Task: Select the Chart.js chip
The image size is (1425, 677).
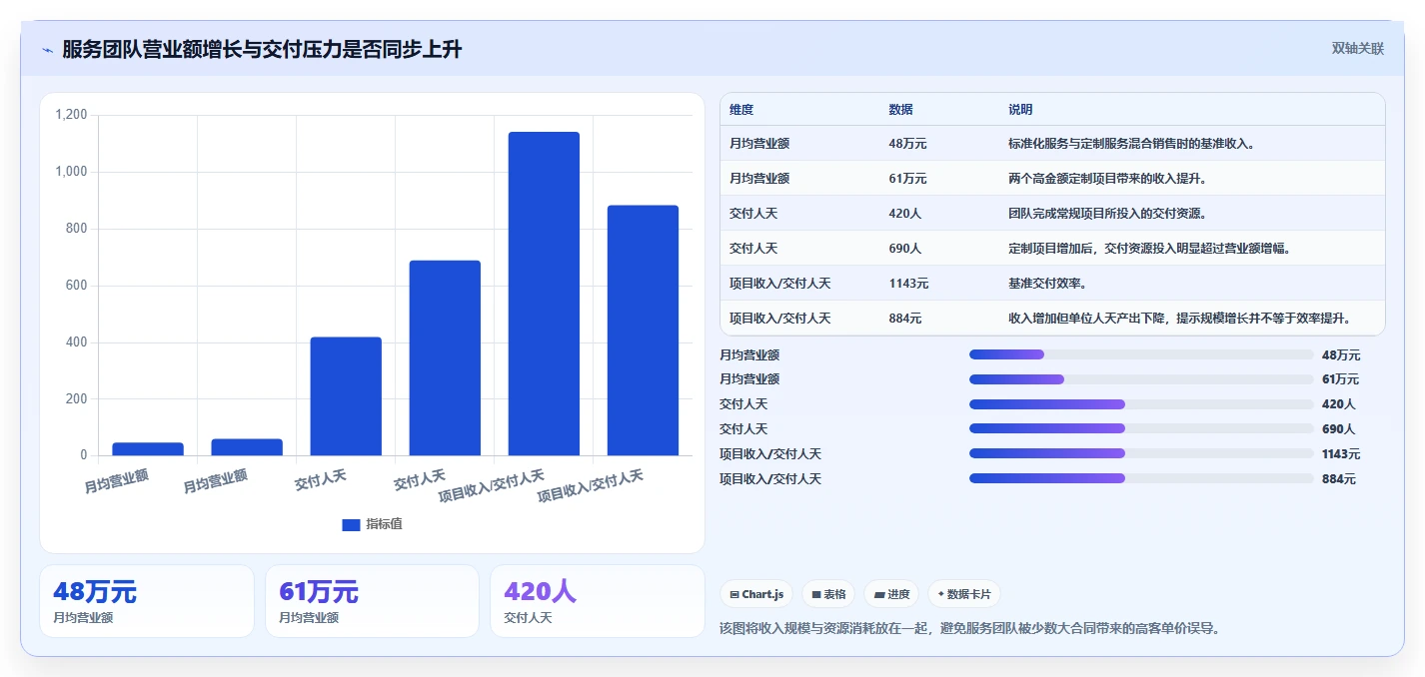Action: (756, 594)
